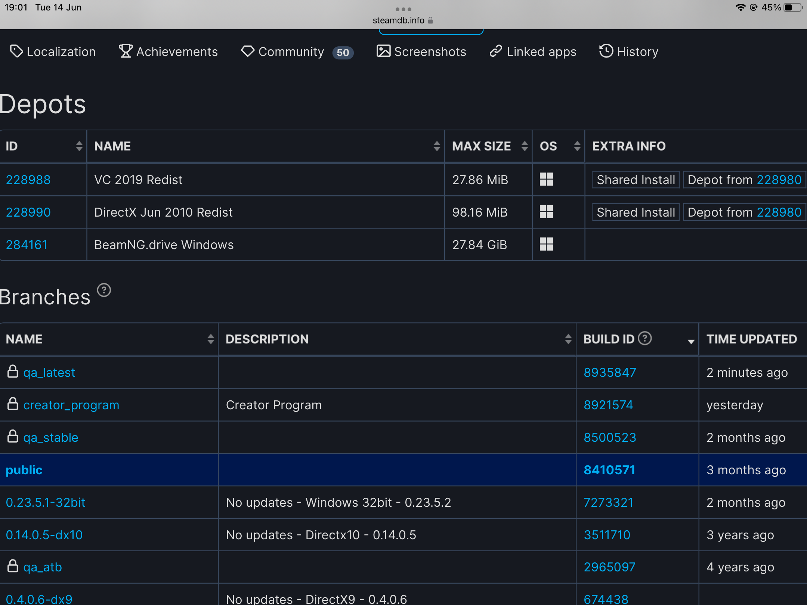807x605 pixels.
Task: Switch to the History tab
Action: click(x=629, y=52)
